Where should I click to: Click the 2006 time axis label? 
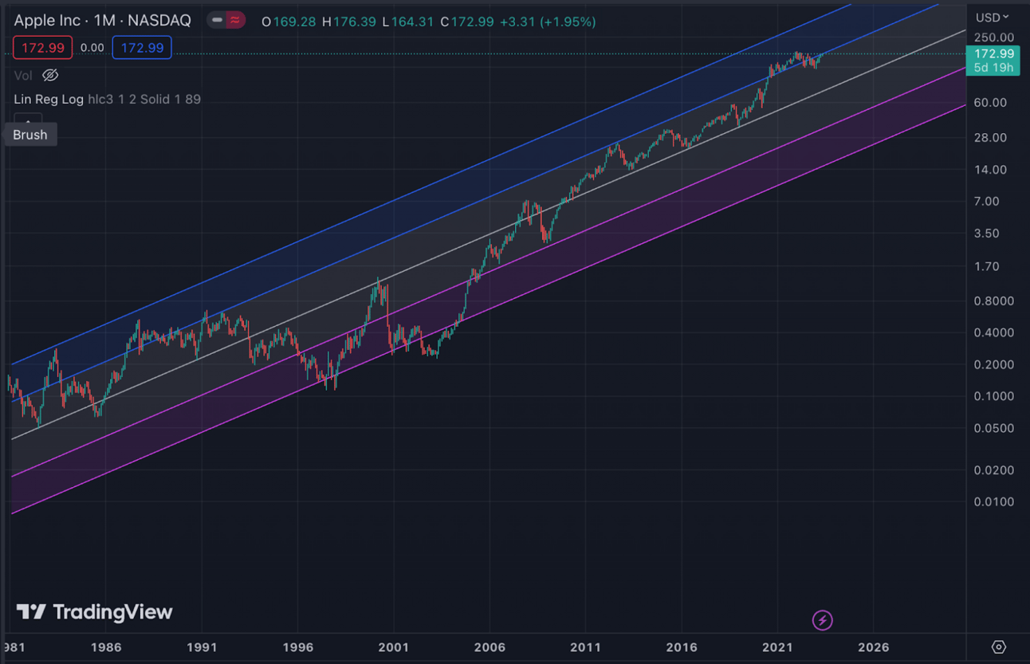point(489,647)
